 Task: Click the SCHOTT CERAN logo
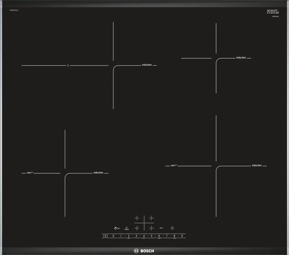tap(273, 12)
